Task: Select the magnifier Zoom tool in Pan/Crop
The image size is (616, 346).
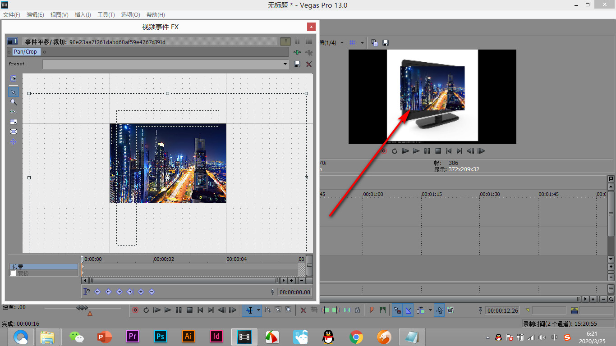Action: click(x=14, y=102)
